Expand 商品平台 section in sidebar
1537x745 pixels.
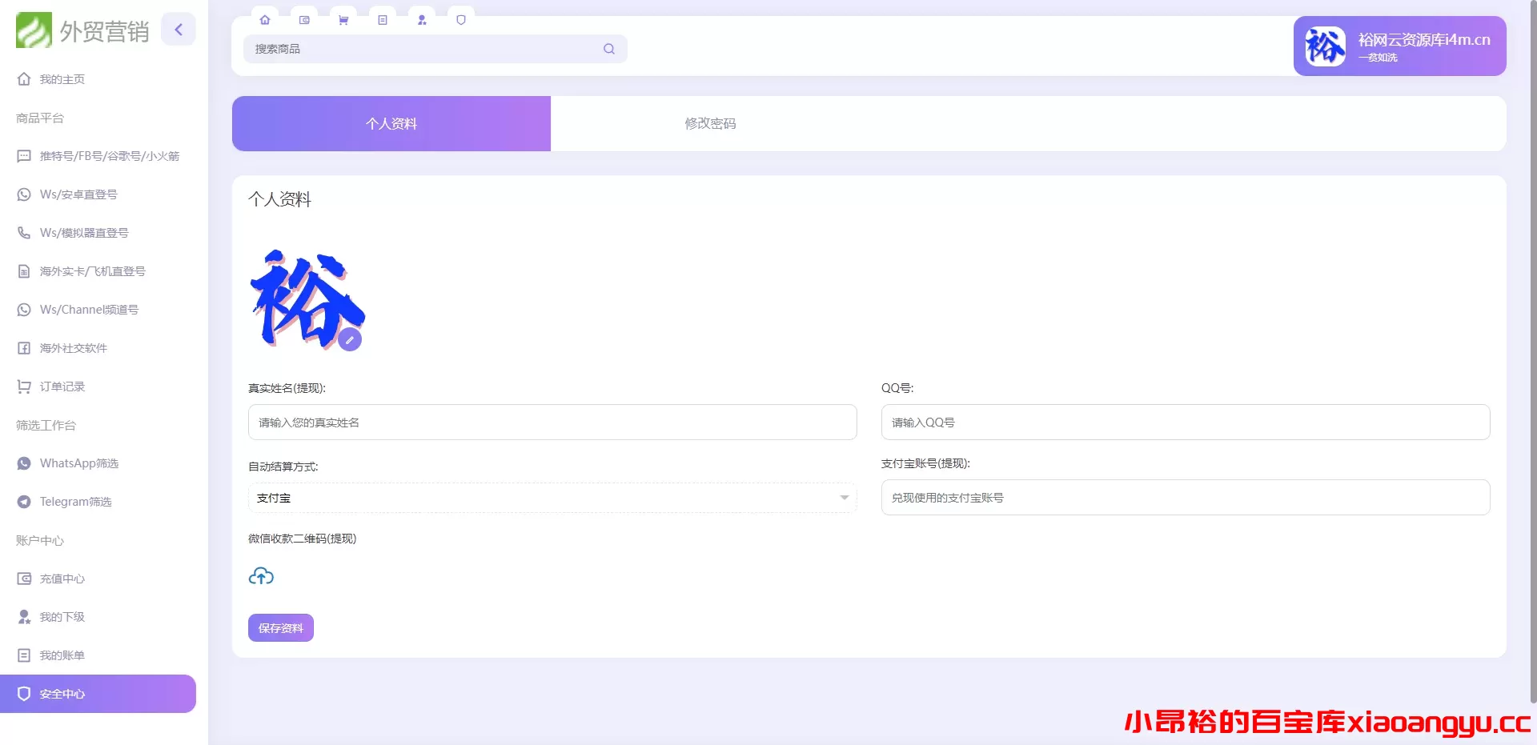click(x=40, y=118)
